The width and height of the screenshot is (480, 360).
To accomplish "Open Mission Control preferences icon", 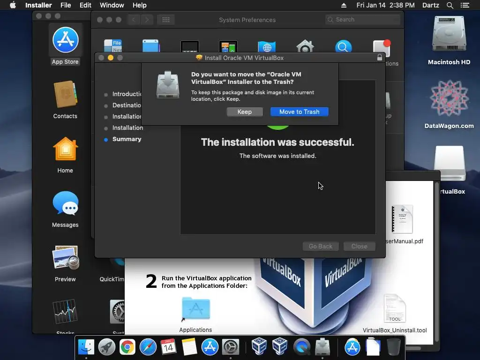I will (x=228, y=46).
